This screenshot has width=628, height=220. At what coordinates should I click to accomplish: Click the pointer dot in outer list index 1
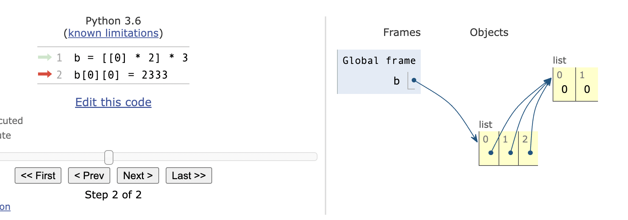510,153
